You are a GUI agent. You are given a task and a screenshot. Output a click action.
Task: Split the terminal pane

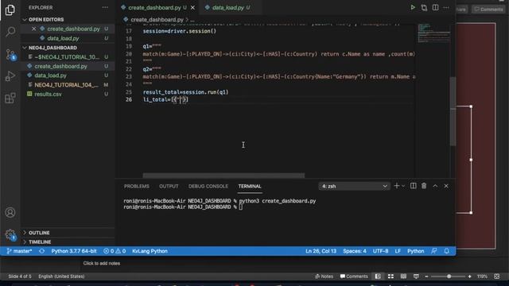point(413,186)
